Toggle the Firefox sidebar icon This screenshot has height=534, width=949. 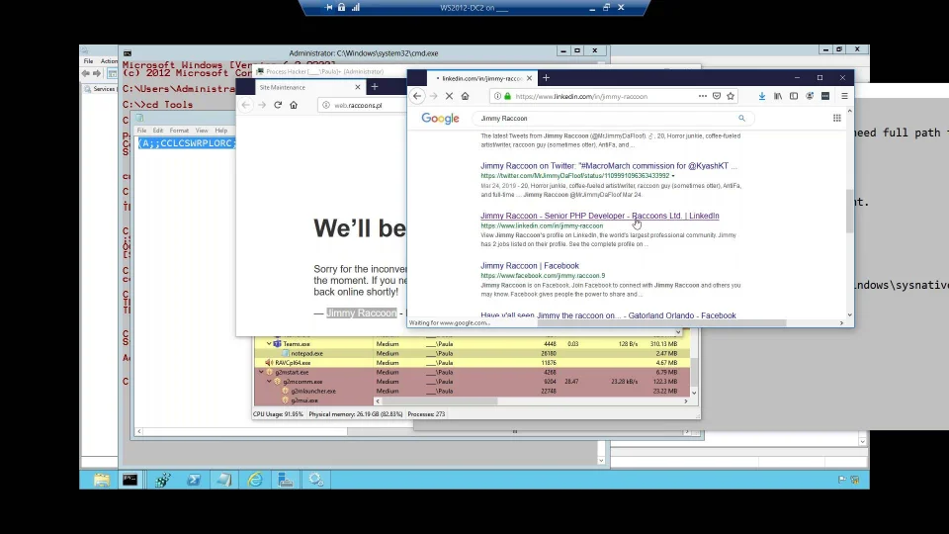[794, 96]
